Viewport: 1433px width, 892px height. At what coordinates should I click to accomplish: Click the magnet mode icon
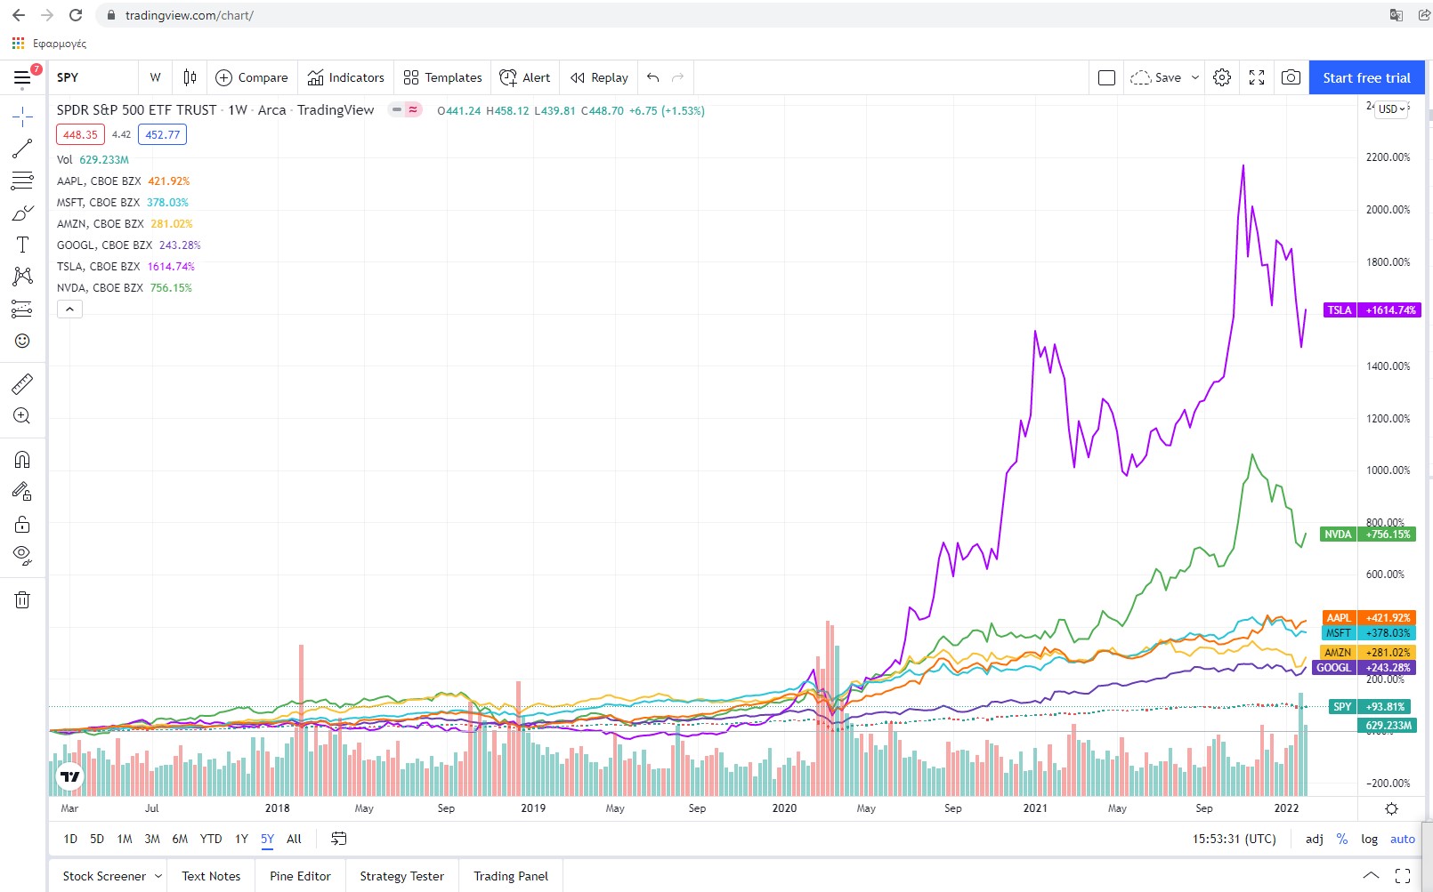pyautogui.click(x=22, y=460)
